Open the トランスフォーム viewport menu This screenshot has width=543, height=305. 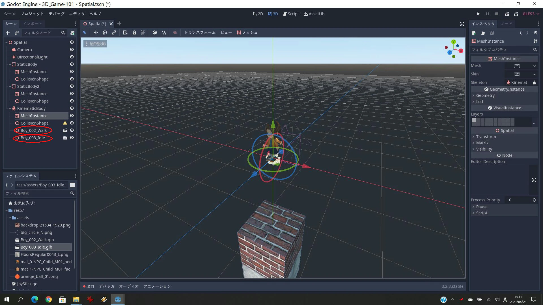point(200,32)
